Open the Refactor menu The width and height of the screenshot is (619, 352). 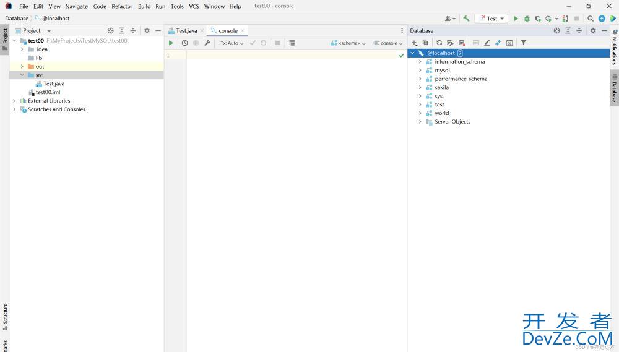(121, 6)
